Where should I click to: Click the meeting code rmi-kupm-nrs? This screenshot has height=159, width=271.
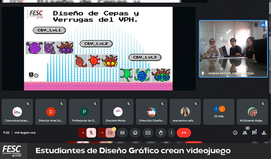click(x=25, y=133)
